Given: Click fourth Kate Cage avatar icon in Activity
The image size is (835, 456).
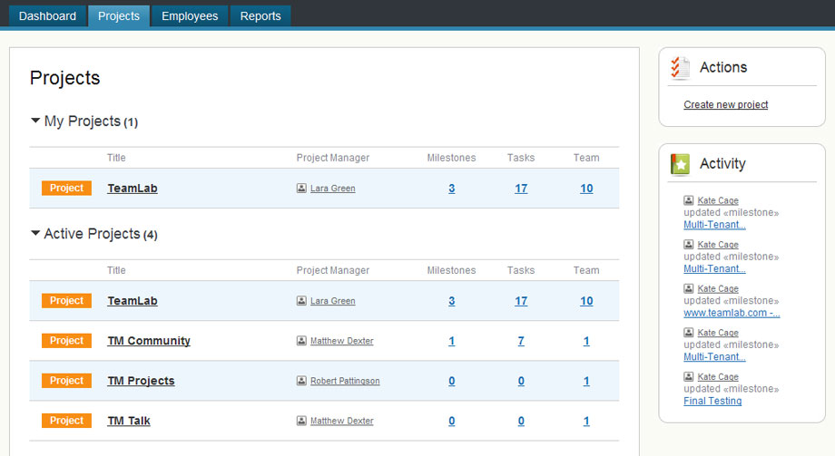Looking at the screenshot, I should pos(689,333).
